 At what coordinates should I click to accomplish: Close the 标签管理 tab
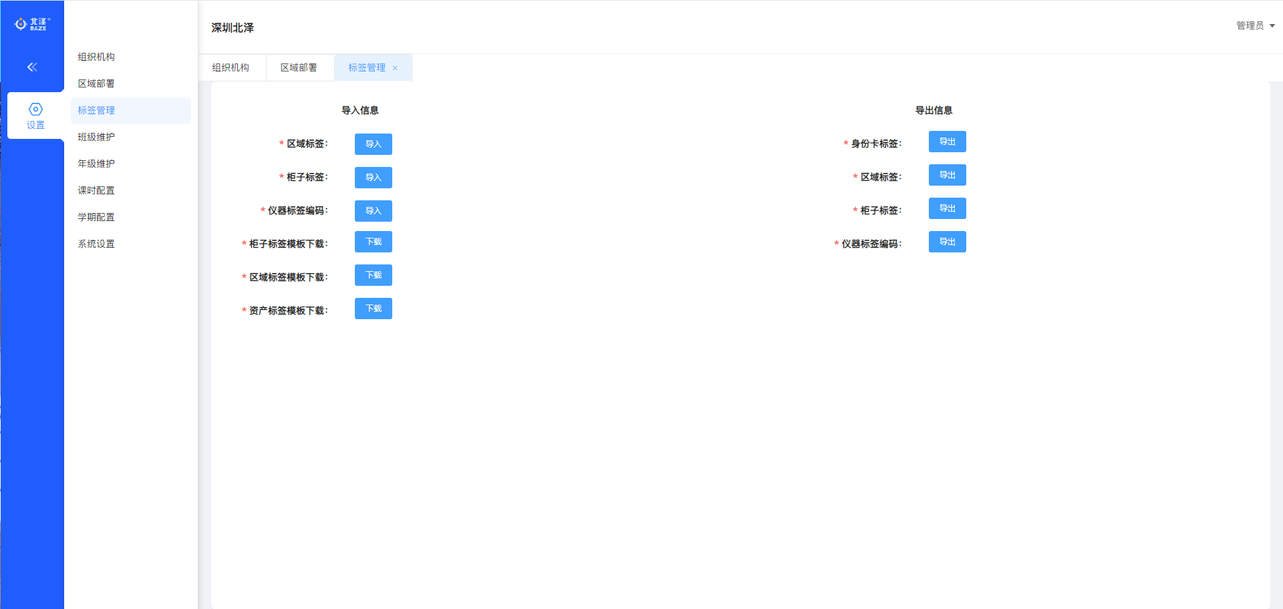pos(395,68)
